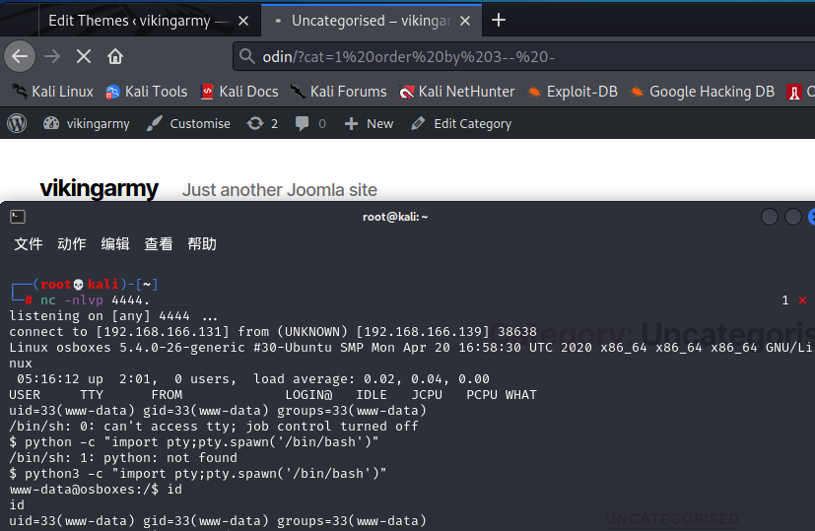Click the root@kali terminal title text
The image size is (815, 531).
click(395, 217)
